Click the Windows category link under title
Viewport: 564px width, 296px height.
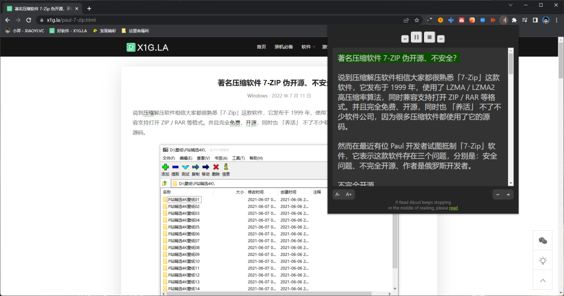[257, 96]
